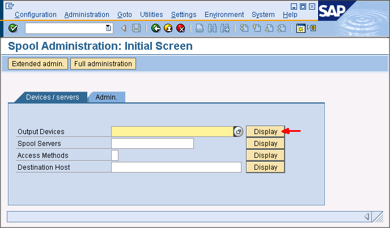
Task: Open the command field history dropdown
Action: pos(108,28)
